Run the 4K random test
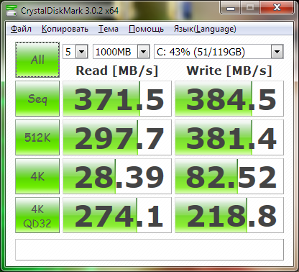The width and height of the screenshot is (299, 272). pyautogui.click(x=37, y=176)
